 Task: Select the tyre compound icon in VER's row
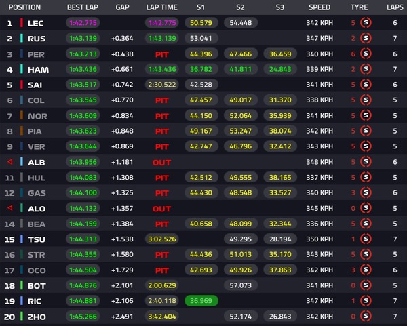point(368,146)
